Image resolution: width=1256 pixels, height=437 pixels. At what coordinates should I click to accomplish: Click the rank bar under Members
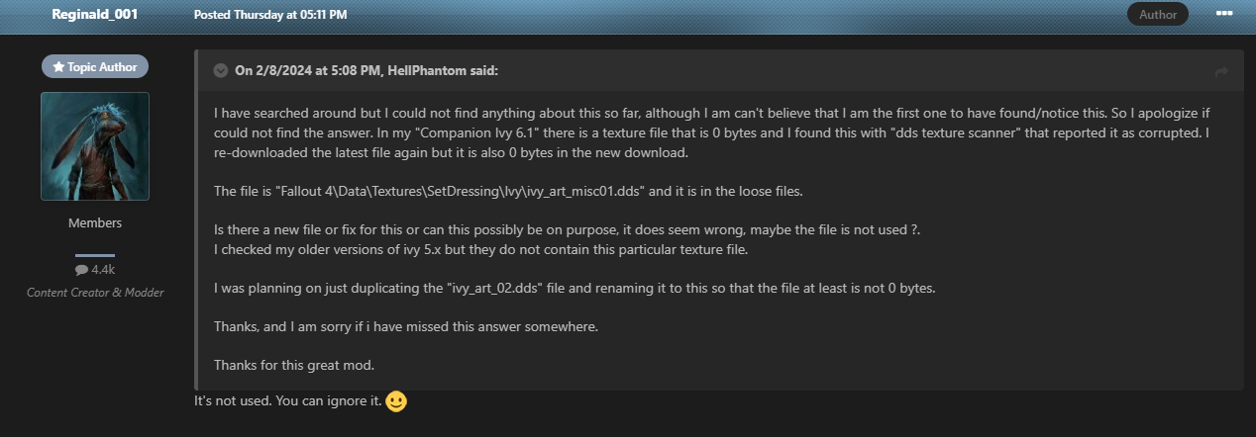pos(95,255)
